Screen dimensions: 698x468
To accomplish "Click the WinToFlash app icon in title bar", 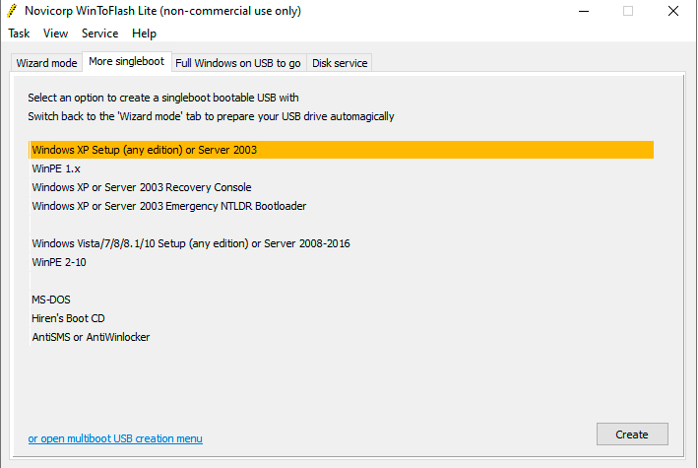I will [12, 11].
